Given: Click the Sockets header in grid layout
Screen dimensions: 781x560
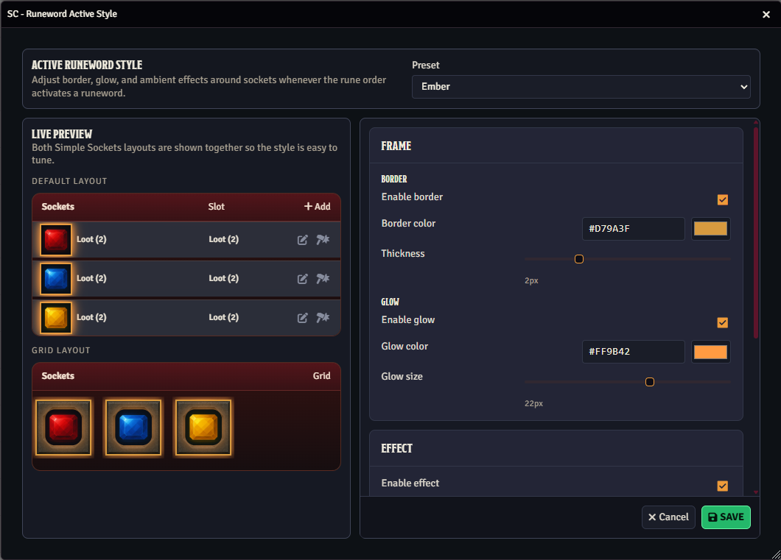Looking at the screenshot, I should [x=57, y=376].
